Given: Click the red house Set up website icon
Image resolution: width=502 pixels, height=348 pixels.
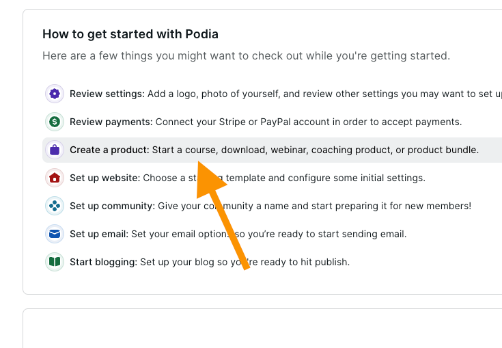Looking at the screenshot, I should (55, 178).
